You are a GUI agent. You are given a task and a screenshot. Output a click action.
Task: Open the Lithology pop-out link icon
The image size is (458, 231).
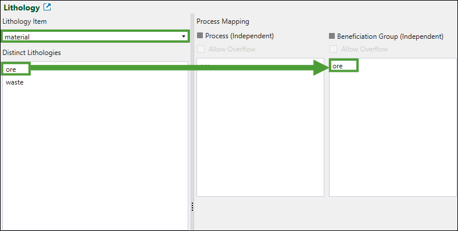click(x=47, y=8)
